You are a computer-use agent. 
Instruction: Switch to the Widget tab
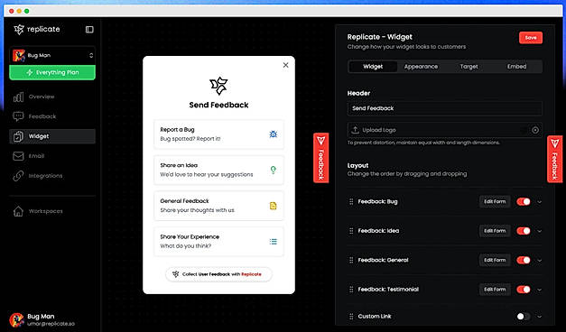click(373, 67)
